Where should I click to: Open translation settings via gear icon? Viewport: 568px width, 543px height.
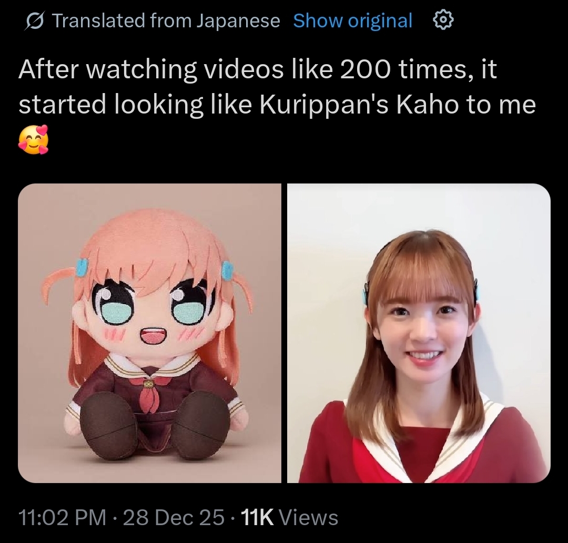443,21
